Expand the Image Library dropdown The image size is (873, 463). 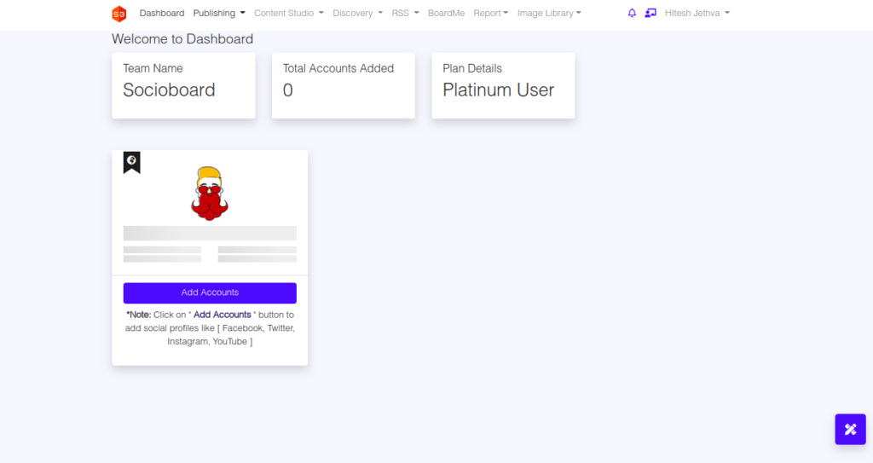tap(549, 13)
